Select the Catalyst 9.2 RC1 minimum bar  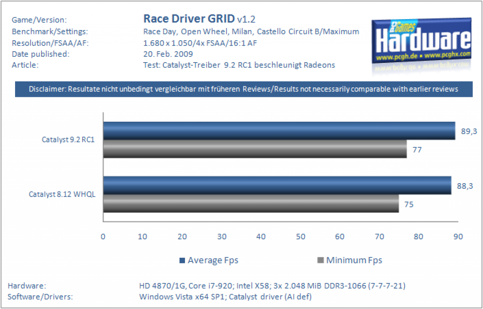[x=255, y=149]
